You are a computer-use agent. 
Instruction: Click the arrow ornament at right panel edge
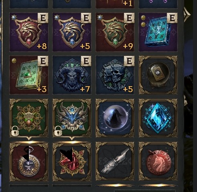click(187, 14)
